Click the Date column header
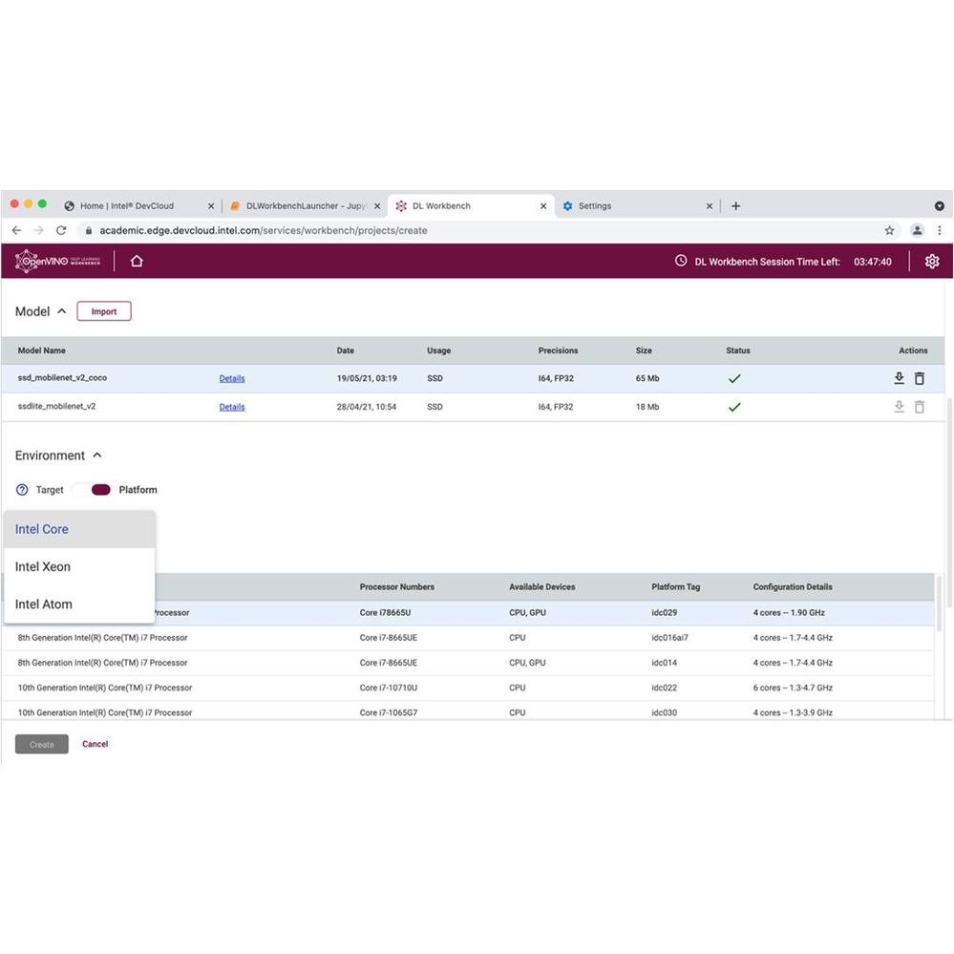The width and height of the screenshot is (954, 954). [x=345, y=350]
